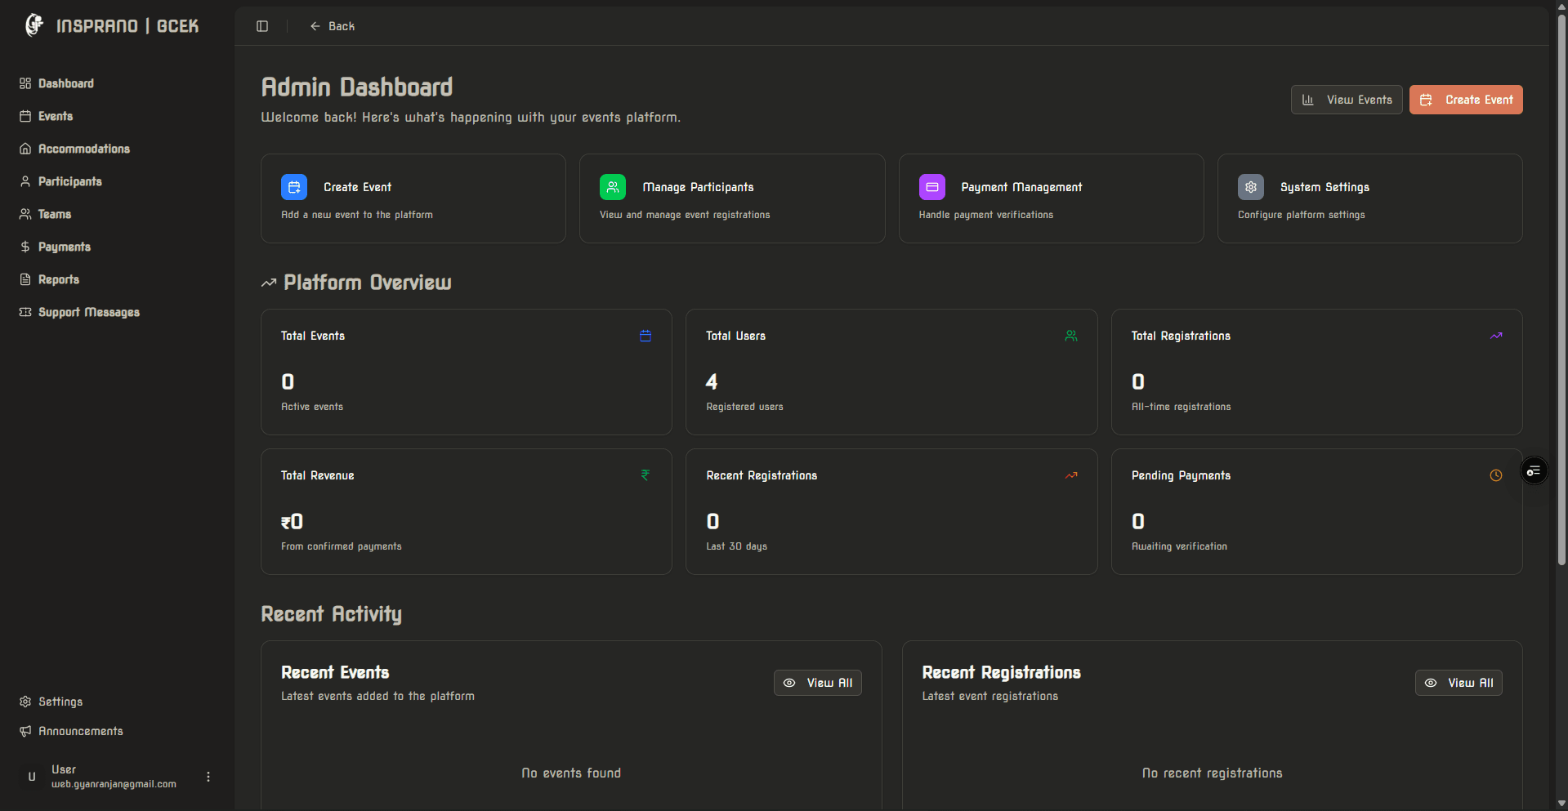
Task: Click the clock icon on Pending Payments card
Action: click(x=1495, y=475)
